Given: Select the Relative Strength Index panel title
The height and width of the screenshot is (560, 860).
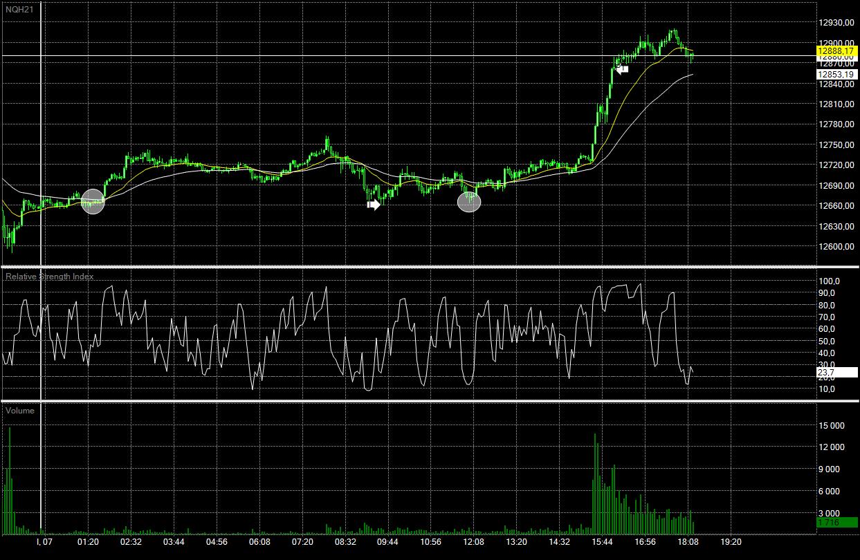Looking at the screenshot, I should pyautogui.click(x=50, y=277).
